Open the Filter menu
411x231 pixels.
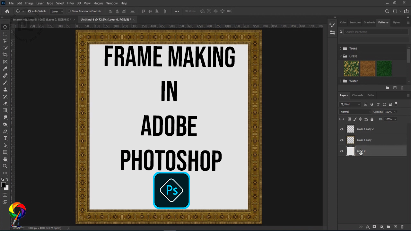(71, 3)
